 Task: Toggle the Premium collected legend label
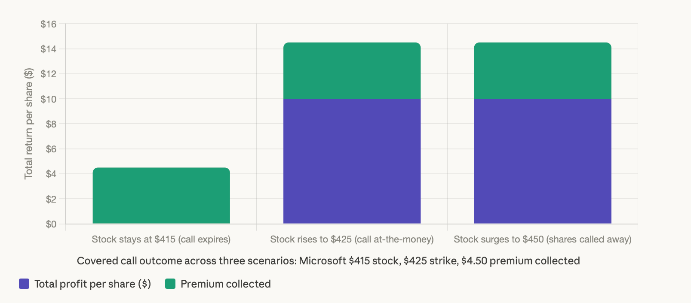[226, 284]
